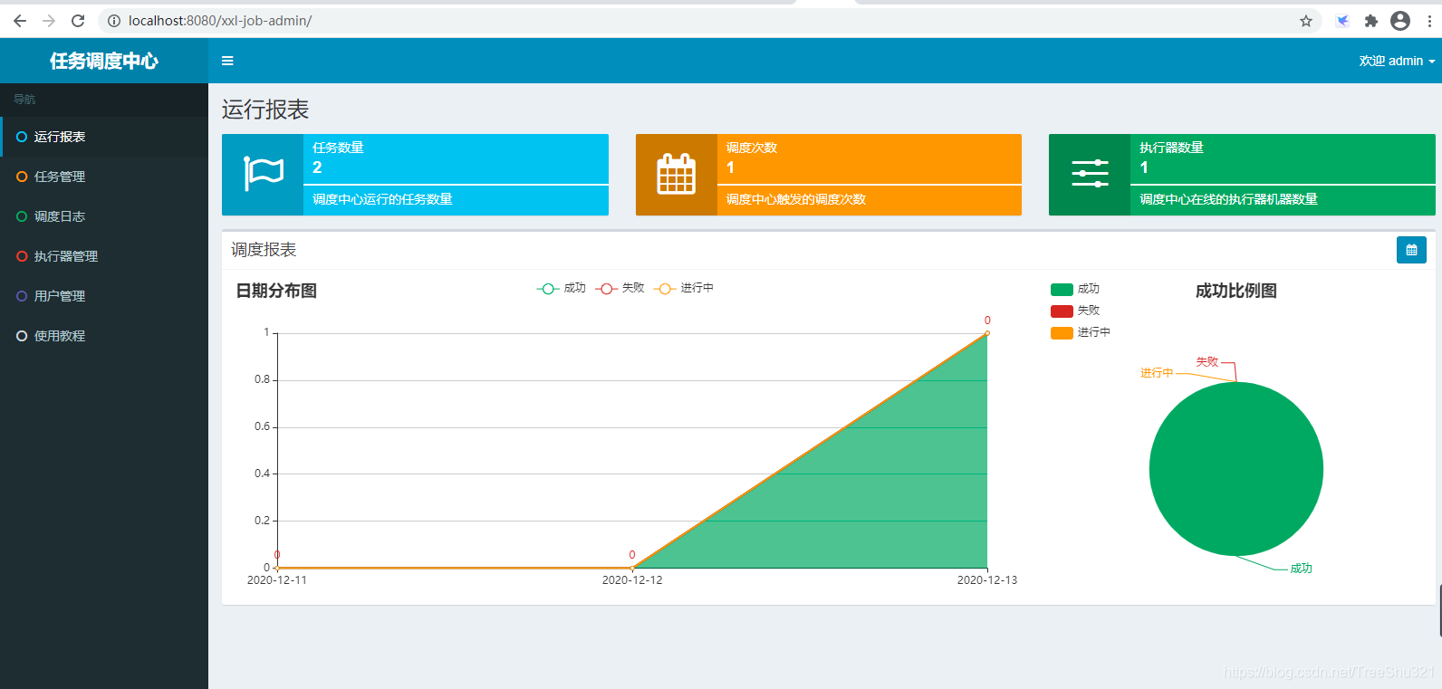Click the 运行报表 page heading

tap(265, 110)
